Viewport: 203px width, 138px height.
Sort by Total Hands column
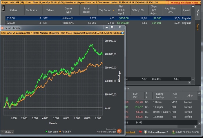tap(87, 10)
